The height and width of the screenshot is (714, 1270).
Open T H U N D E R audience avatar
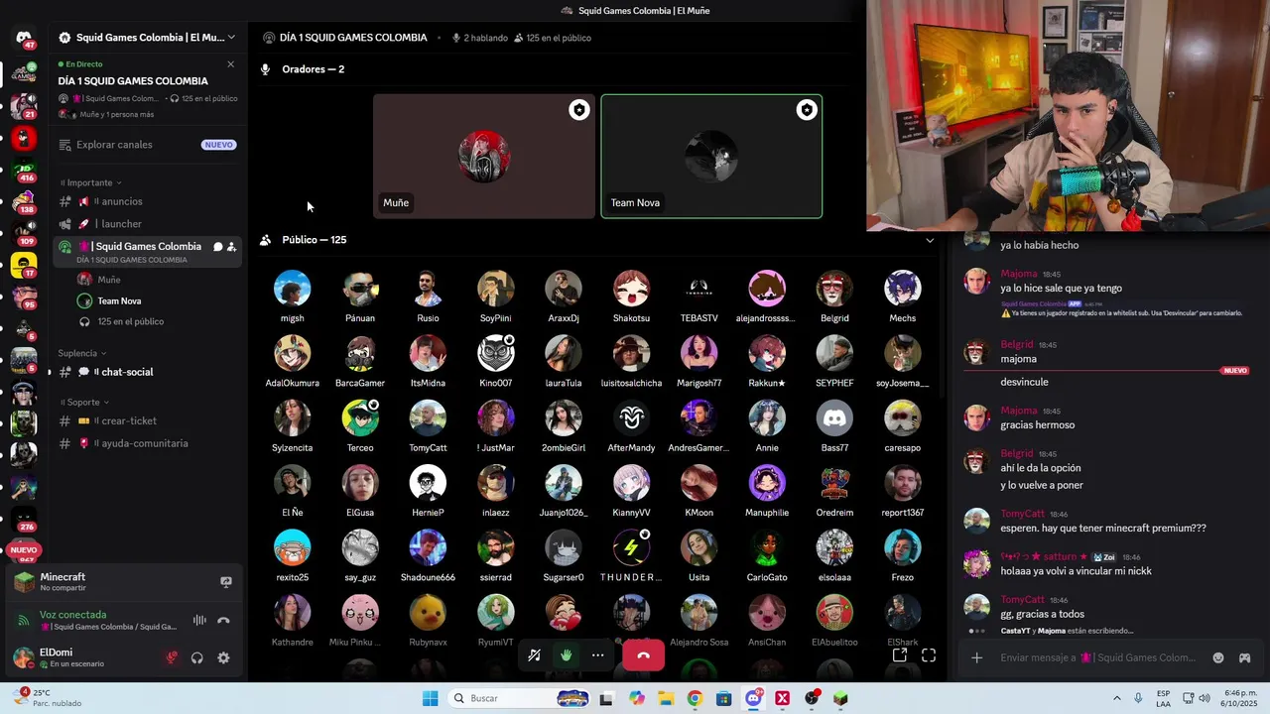point(631,547)
